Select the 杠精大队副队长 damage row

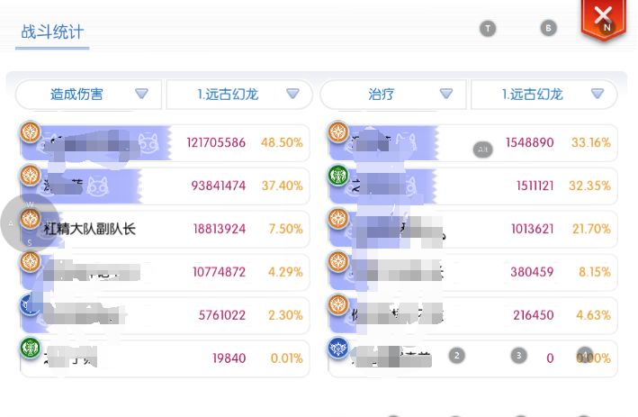point(162,229)
